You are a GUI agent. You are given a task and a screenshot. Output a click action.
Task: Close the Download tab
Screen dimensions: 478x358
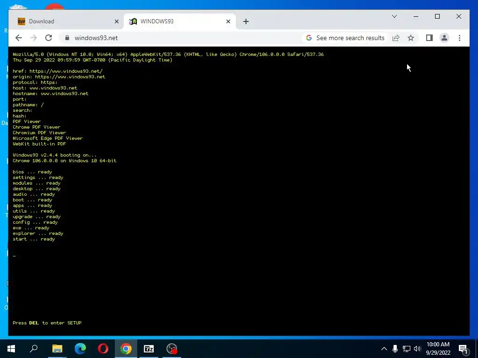pyautogui.click(x=116, y=21)
